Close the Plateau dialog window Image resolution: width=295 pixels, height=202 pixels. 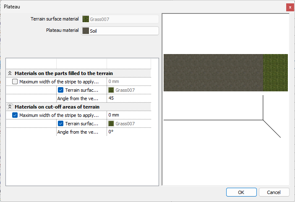(290, 7)
